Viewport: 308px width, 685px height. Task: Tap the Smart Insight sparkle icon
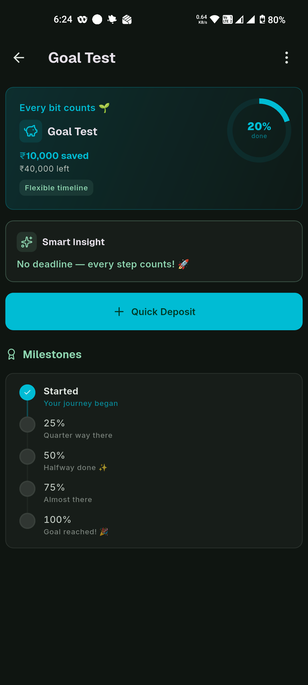(x=27, y=242)
